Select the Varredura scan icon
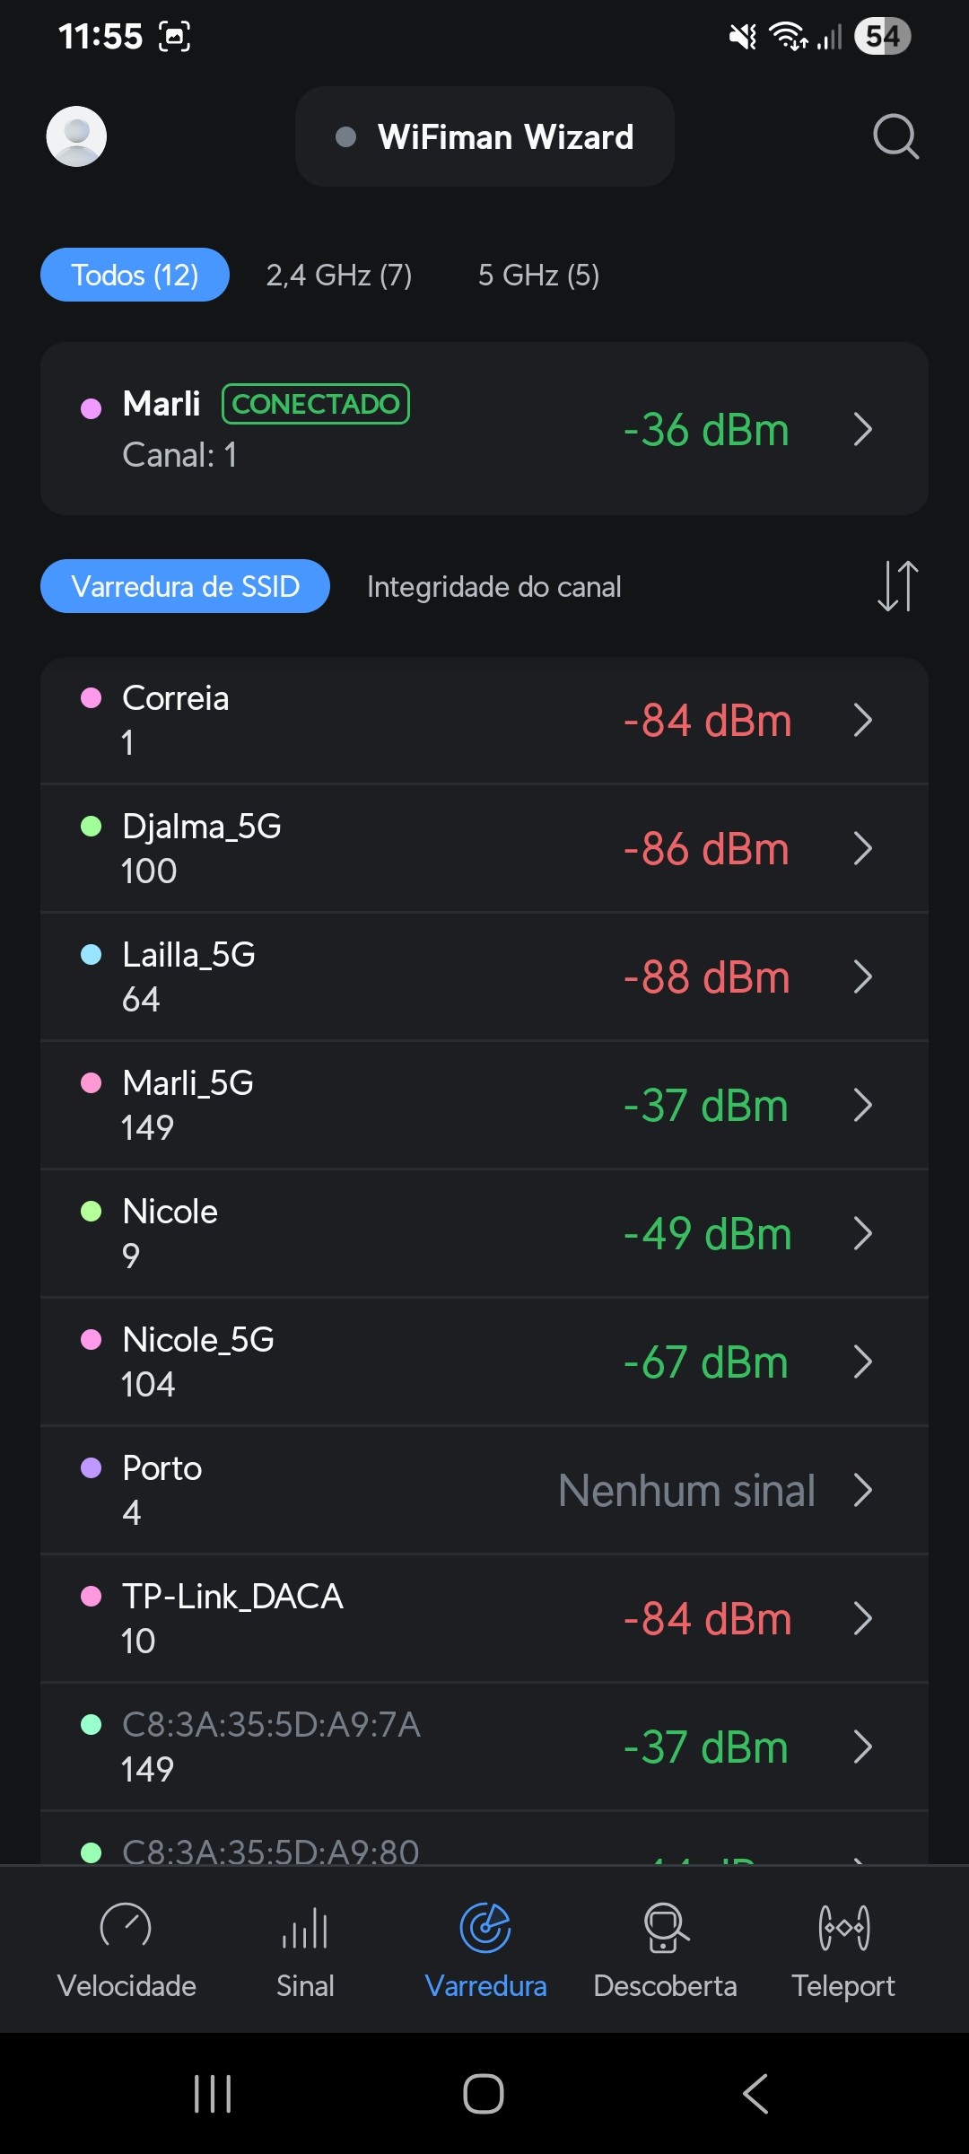The height and width of the screenshot is (2154, 969). 485,1930
